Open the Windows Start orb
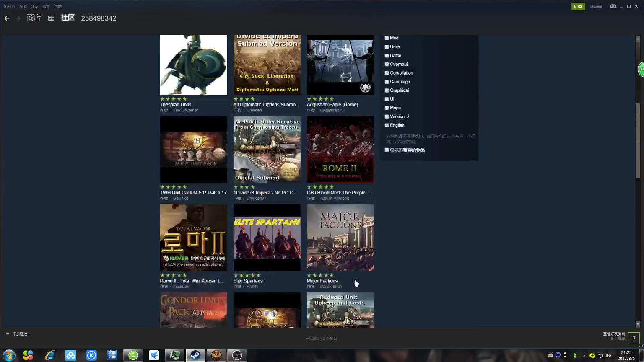This screenshot has width=644, height=362. click(9, 355)
